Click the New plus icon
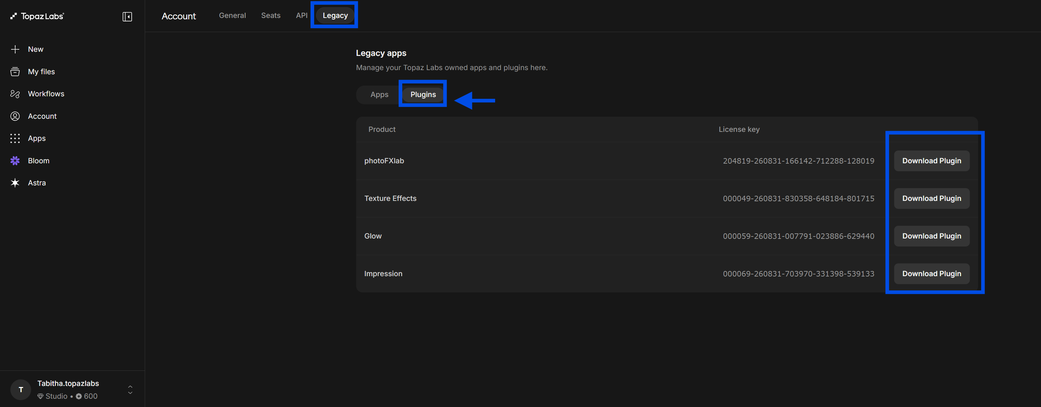1041x407 pixels. 15,49
